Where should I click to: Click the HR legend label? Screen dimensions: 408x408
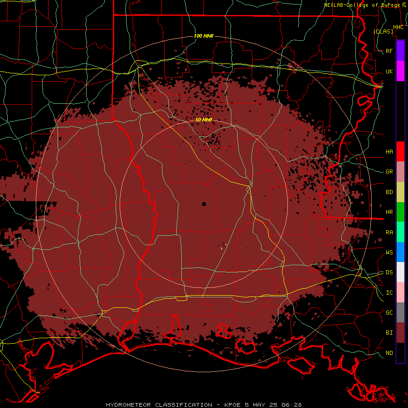389,212
